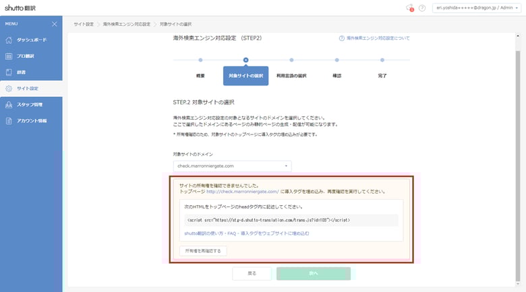The height and width of the screenshot is (292, 526).
Task: Click the 辞書 book icon
Action: pyautogui.click(x=9, y=72)
